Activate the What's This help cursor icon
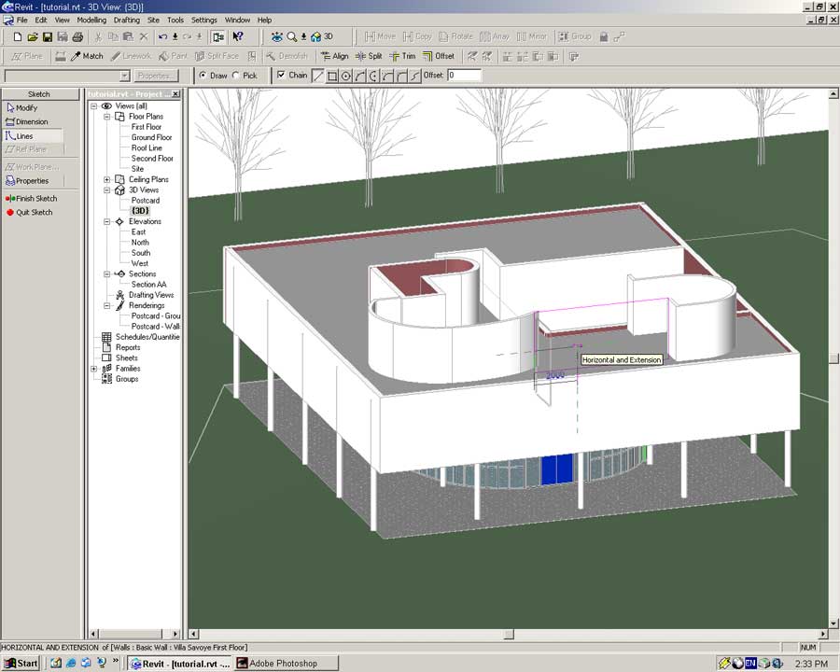840x672 pixels. coord(238,37)
